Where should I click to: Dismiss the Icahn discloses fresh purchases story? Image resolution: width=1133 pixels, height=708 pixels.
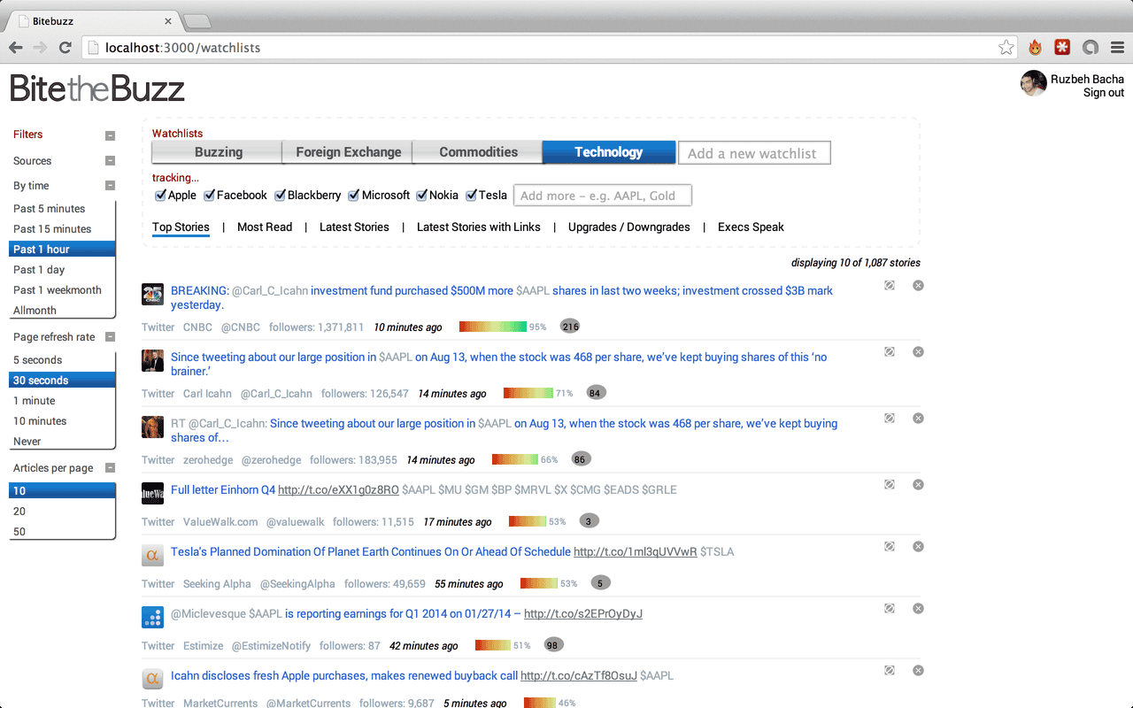pyautogui.click(x=918, y=670)
